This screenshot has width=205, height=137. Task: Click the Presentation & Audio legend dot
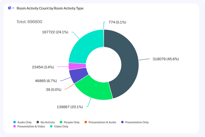86,122
